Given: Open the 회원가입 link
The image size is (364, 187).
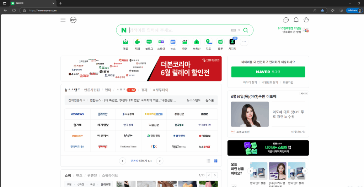Looking at the screenshot, I should [288, 83].
